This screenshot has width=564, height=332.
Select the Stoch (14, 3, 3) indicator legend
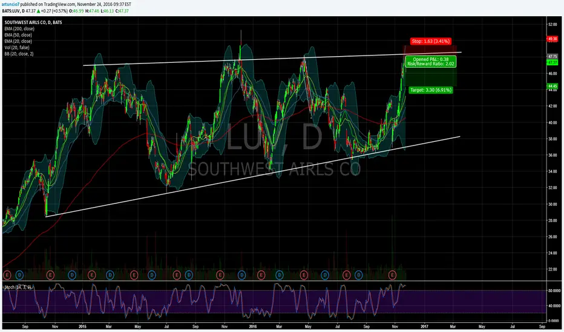(x=18, y=287)
